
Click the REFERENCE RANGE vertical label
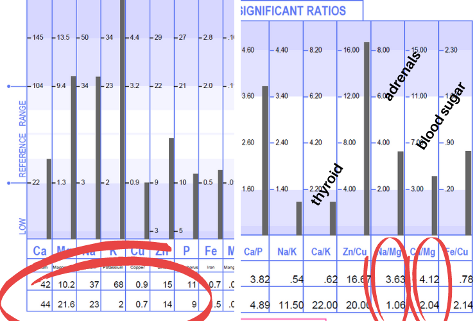click(x=23, y=138)
